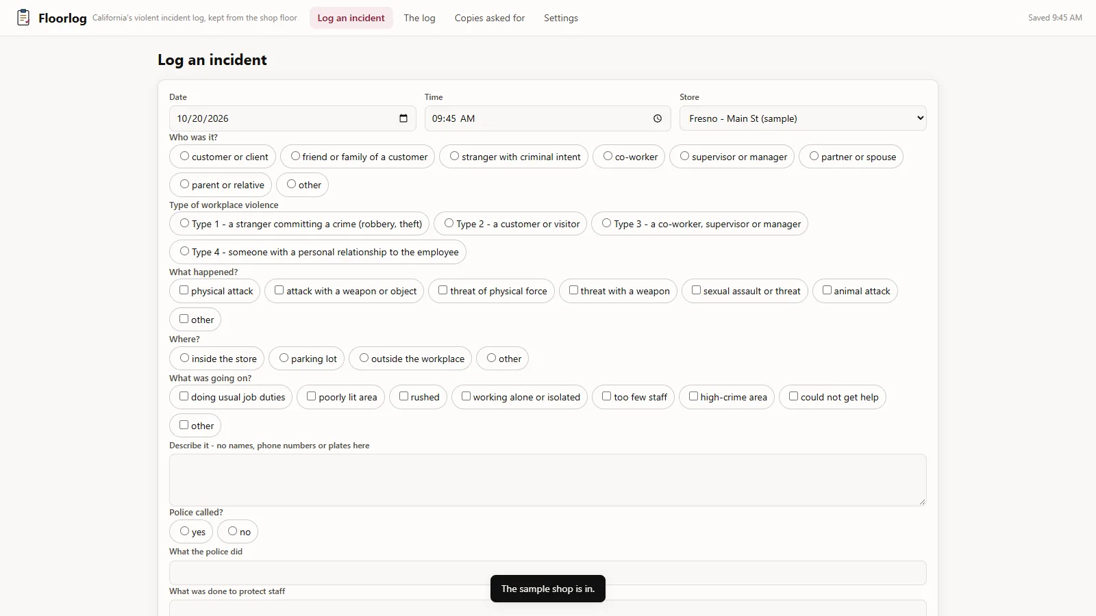Click the Time input field

click(548, 118)
